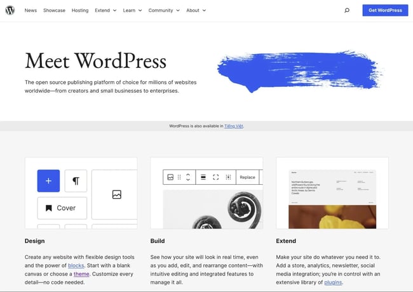413x292 pixels.
Task: Click the Extend section heading text
Action: [x=286, y=241]
